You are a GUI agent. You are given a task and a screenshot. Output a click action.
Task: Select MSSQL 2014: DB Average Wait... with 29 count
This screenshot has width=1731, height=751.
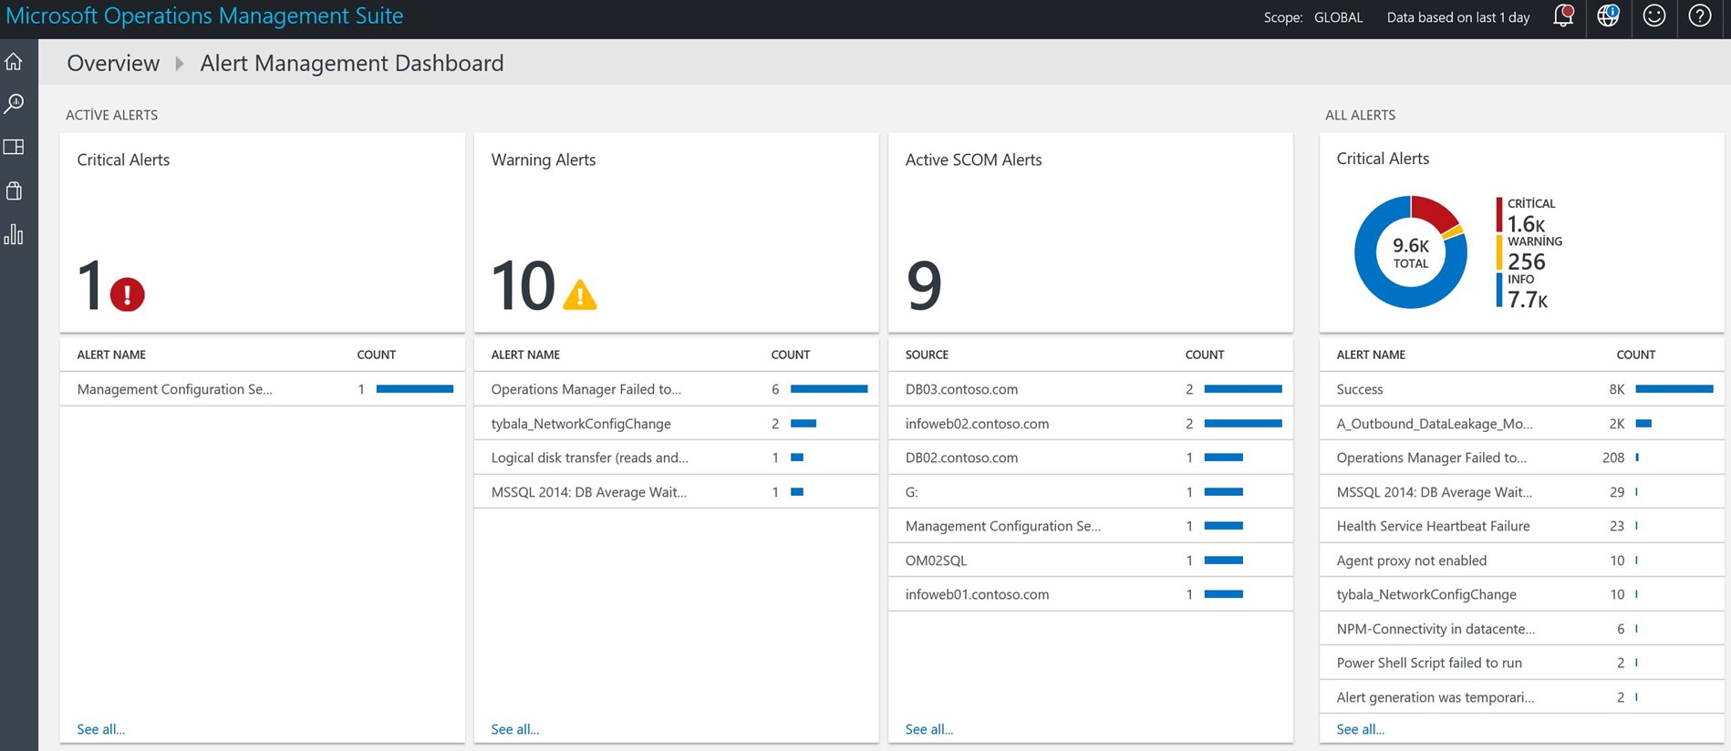click(x=1522, y=492)
